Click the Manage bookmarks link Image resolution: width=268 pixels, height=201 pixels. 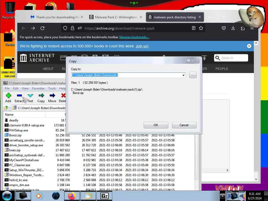(x=134, y=37)
